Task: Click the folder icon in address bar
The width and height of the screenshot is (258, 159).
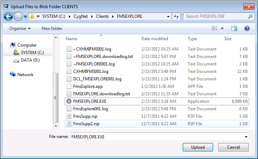Action: click(32, 16)
